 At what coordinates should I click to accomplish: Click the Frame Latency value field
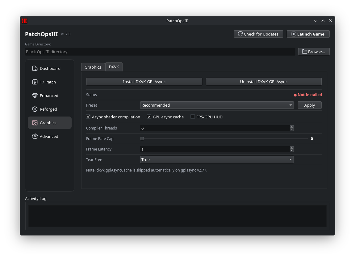pyautogui.click(x=215, y=149)
